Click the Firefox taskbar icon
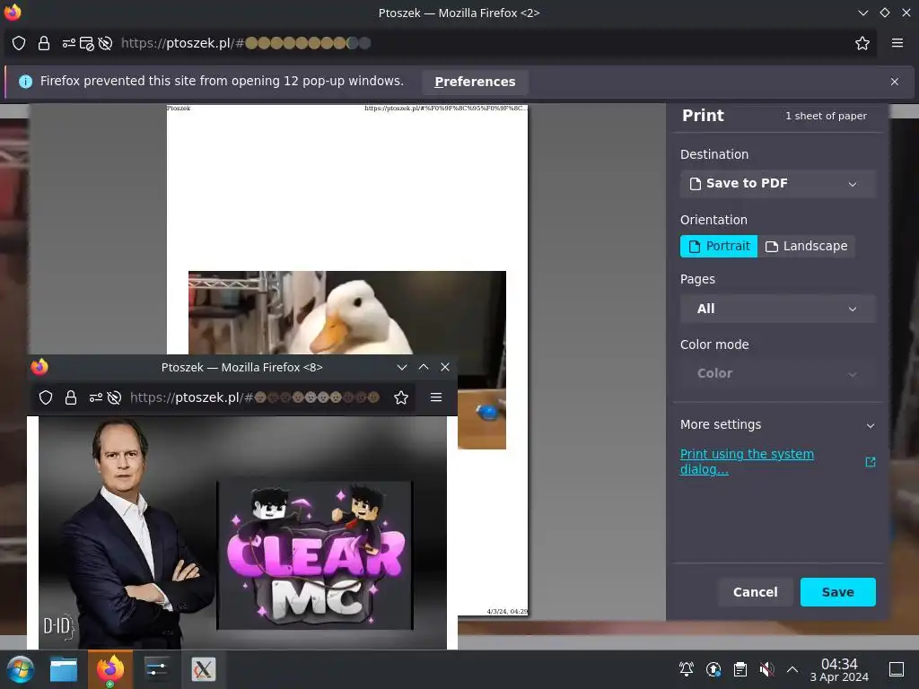The image size is (919, 689). click(110, 669)
